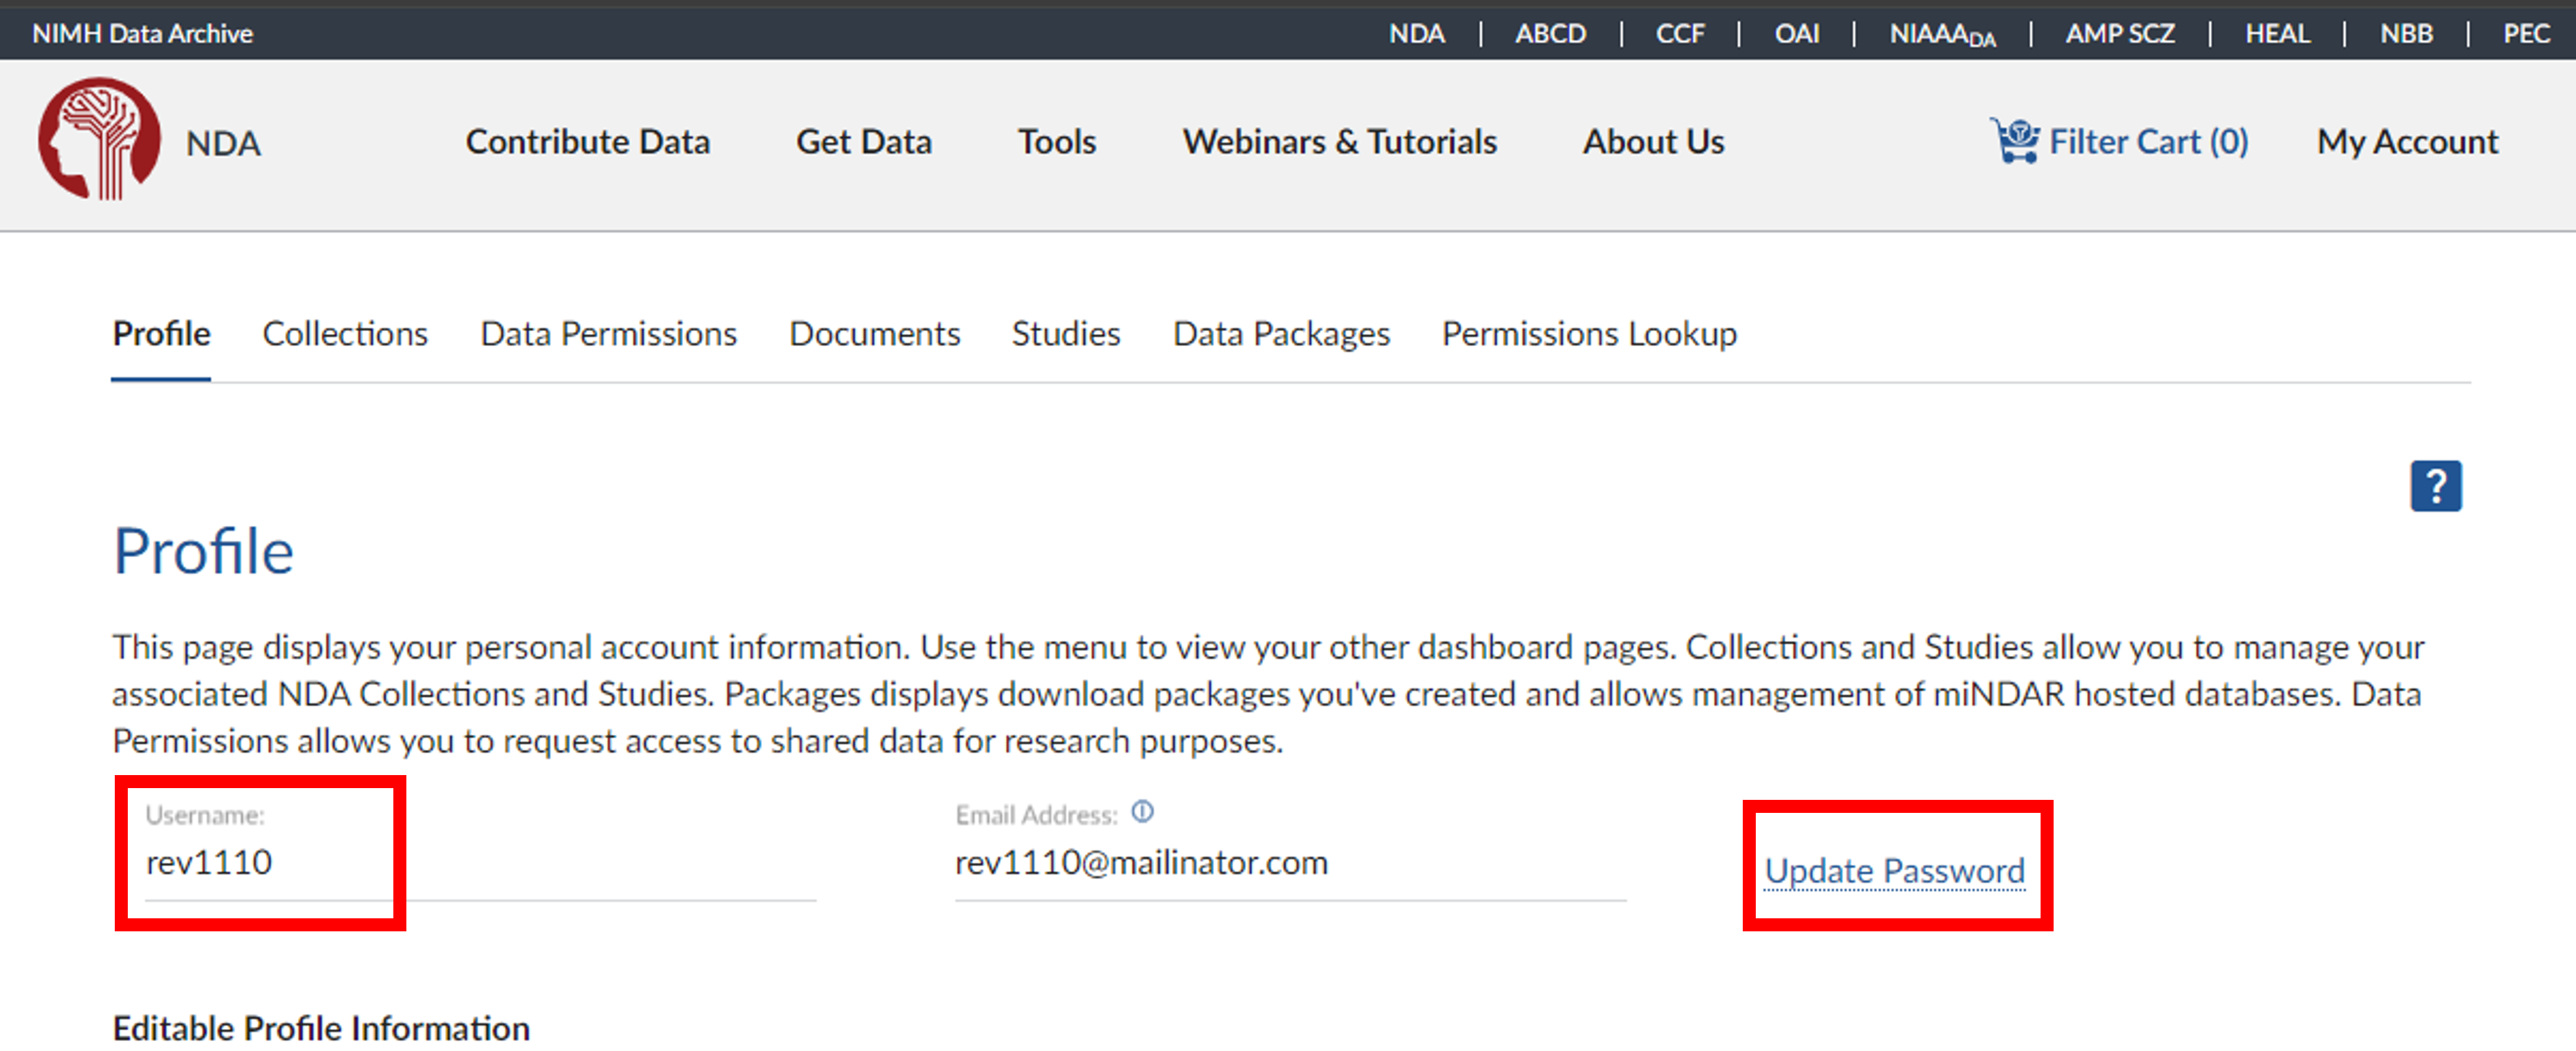Open the Get Data menu

point(863,142)
